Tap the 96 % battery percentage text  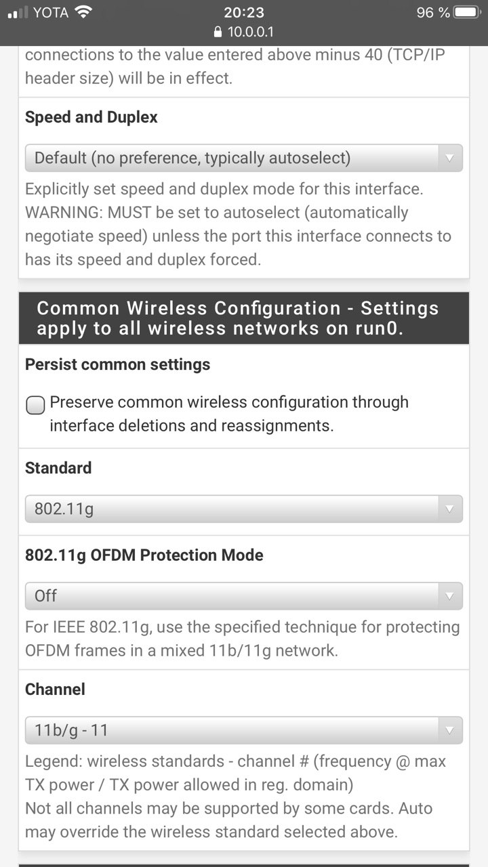pos(434,12)
